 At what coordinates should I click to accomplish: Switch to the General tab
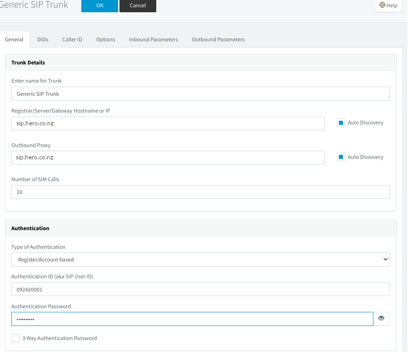14,39
